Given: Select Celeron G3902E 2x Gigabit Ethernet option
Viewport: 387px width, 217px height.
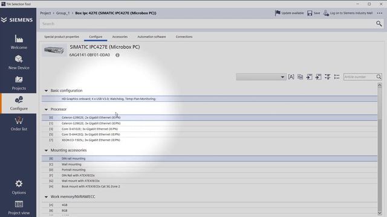Looking at the screenshot, I should click(x=209, y=118).
